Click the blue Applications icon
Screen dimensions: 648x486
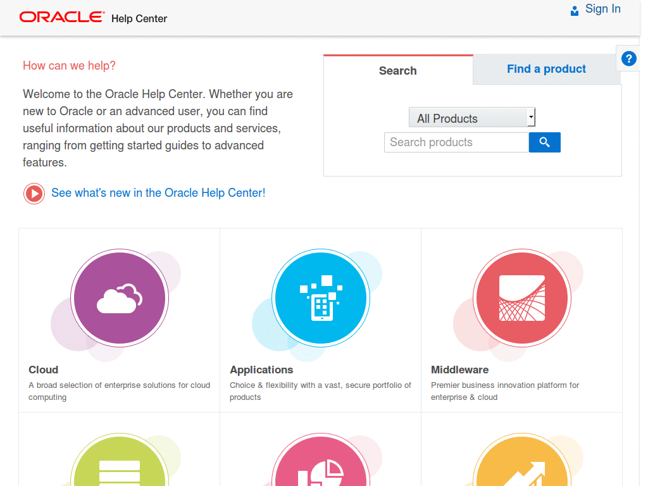point(321,298)
